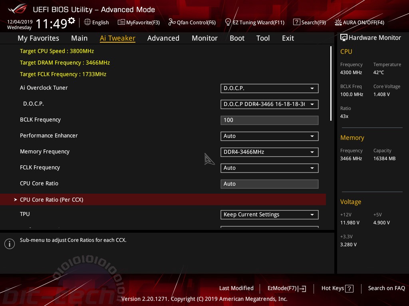Click the Hot Keys question mark icon

click(349, 288)
